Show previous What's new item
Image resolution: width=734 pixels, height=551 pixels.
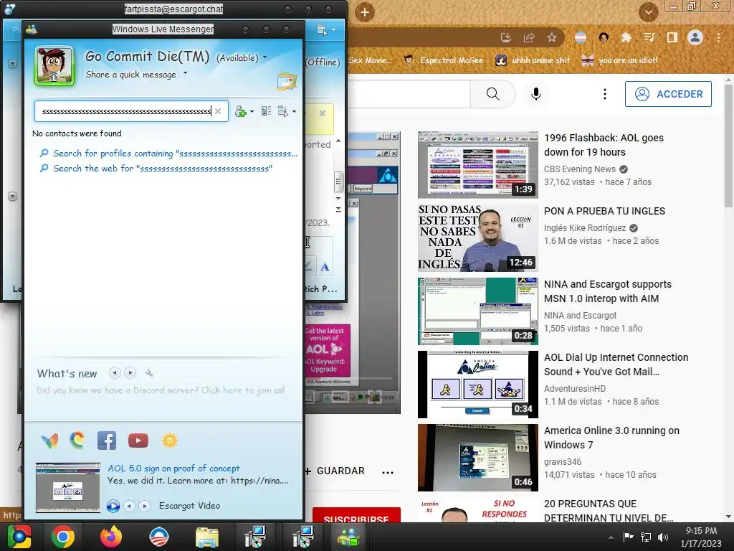115,373
